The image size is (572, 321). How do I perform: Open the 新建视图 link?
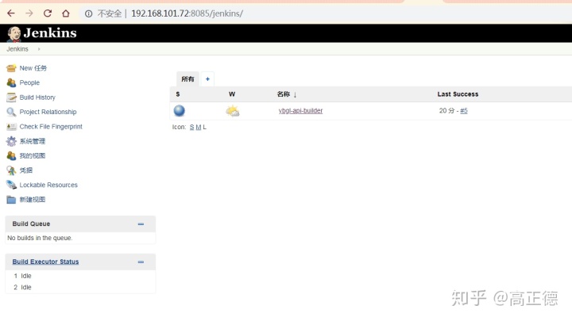click(33, 200)
